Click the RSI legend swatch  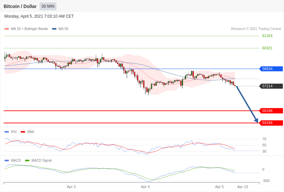click(x=7, y=132)
